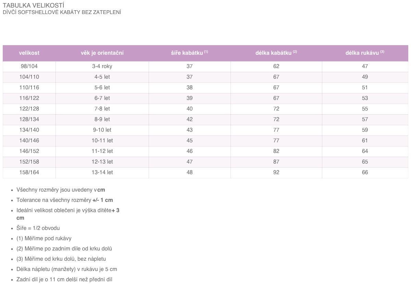Image resolution: width=411 pixels, height=284 pixels.
Task: Select size cell '128/134'
Action: click(29, 119)
